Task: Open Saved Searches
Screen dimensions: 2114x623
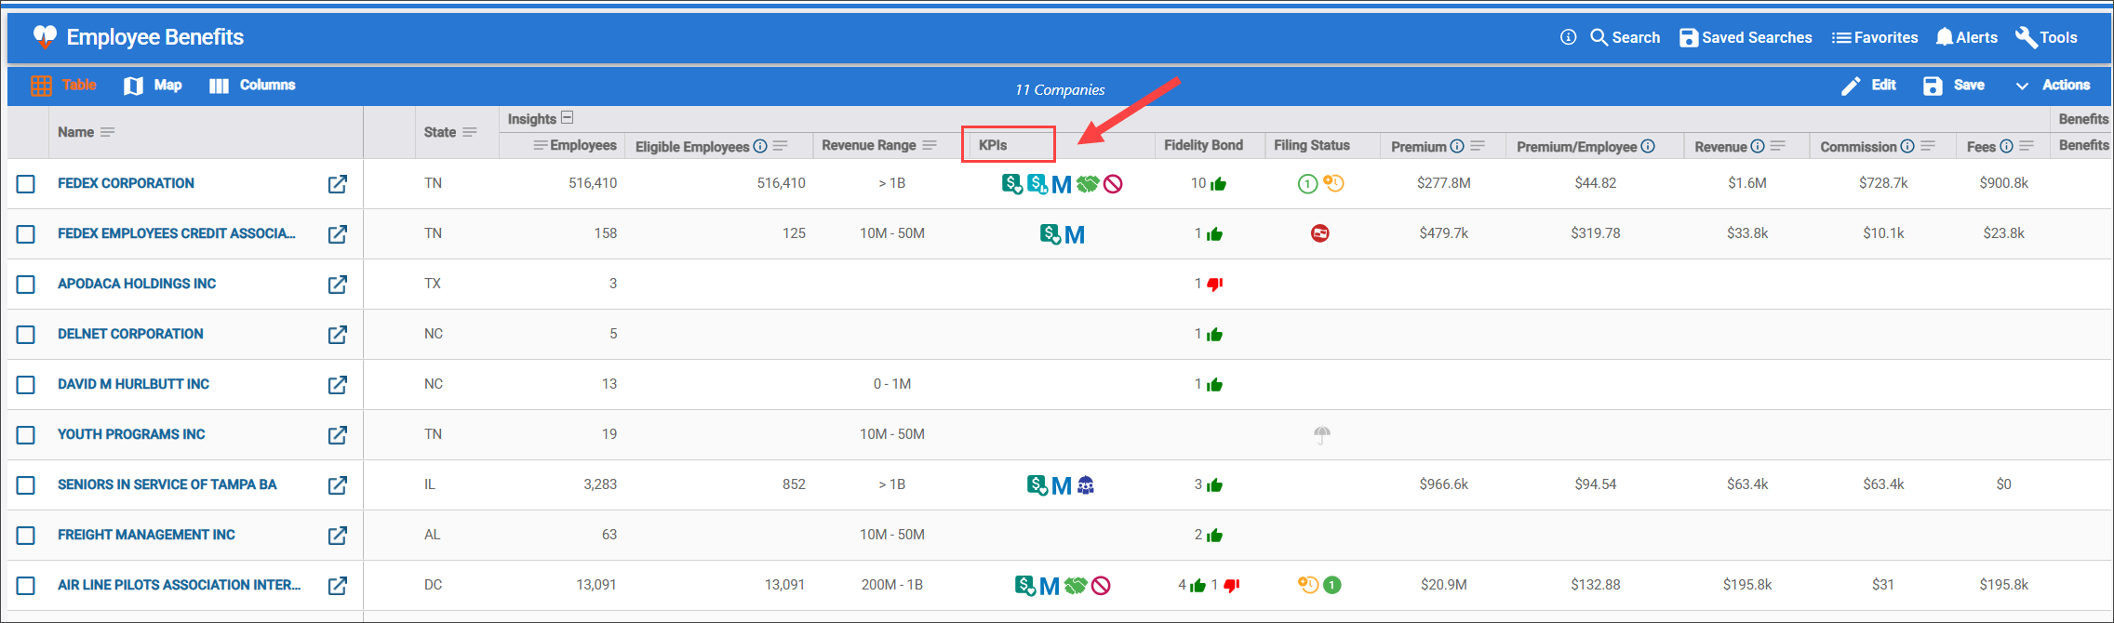Action: coord(1746,37)
